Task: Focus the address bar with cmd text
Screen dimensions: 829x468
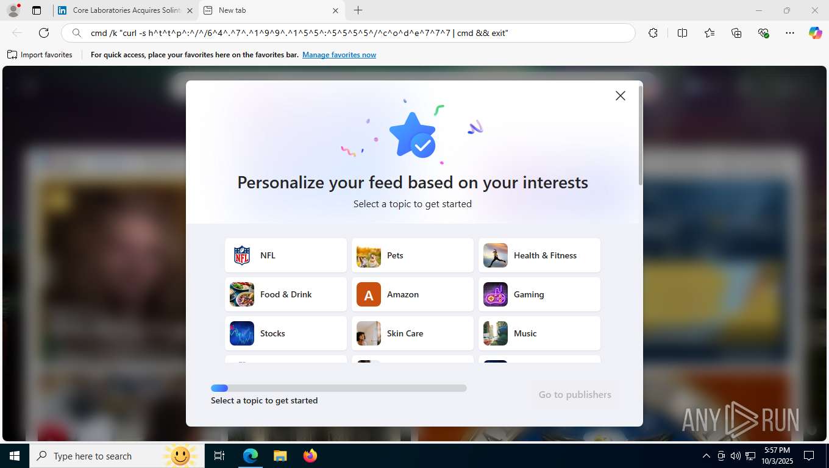Action: [x=347, y=33]
